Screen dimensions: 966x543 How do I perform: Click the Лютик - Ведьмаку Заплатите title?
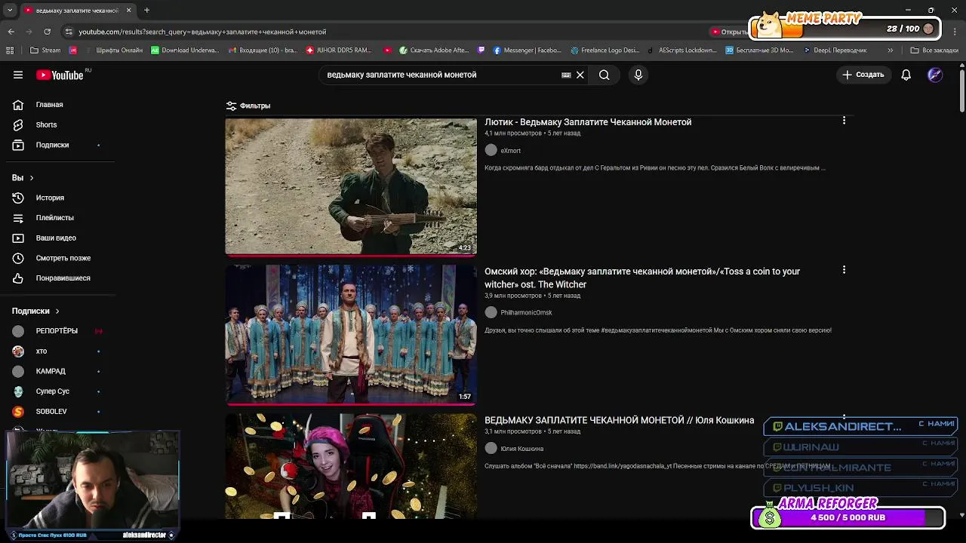pos(588,122)
